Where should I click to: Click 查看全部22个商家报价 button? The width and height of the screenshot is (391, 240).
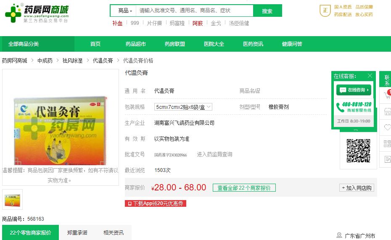244,187
